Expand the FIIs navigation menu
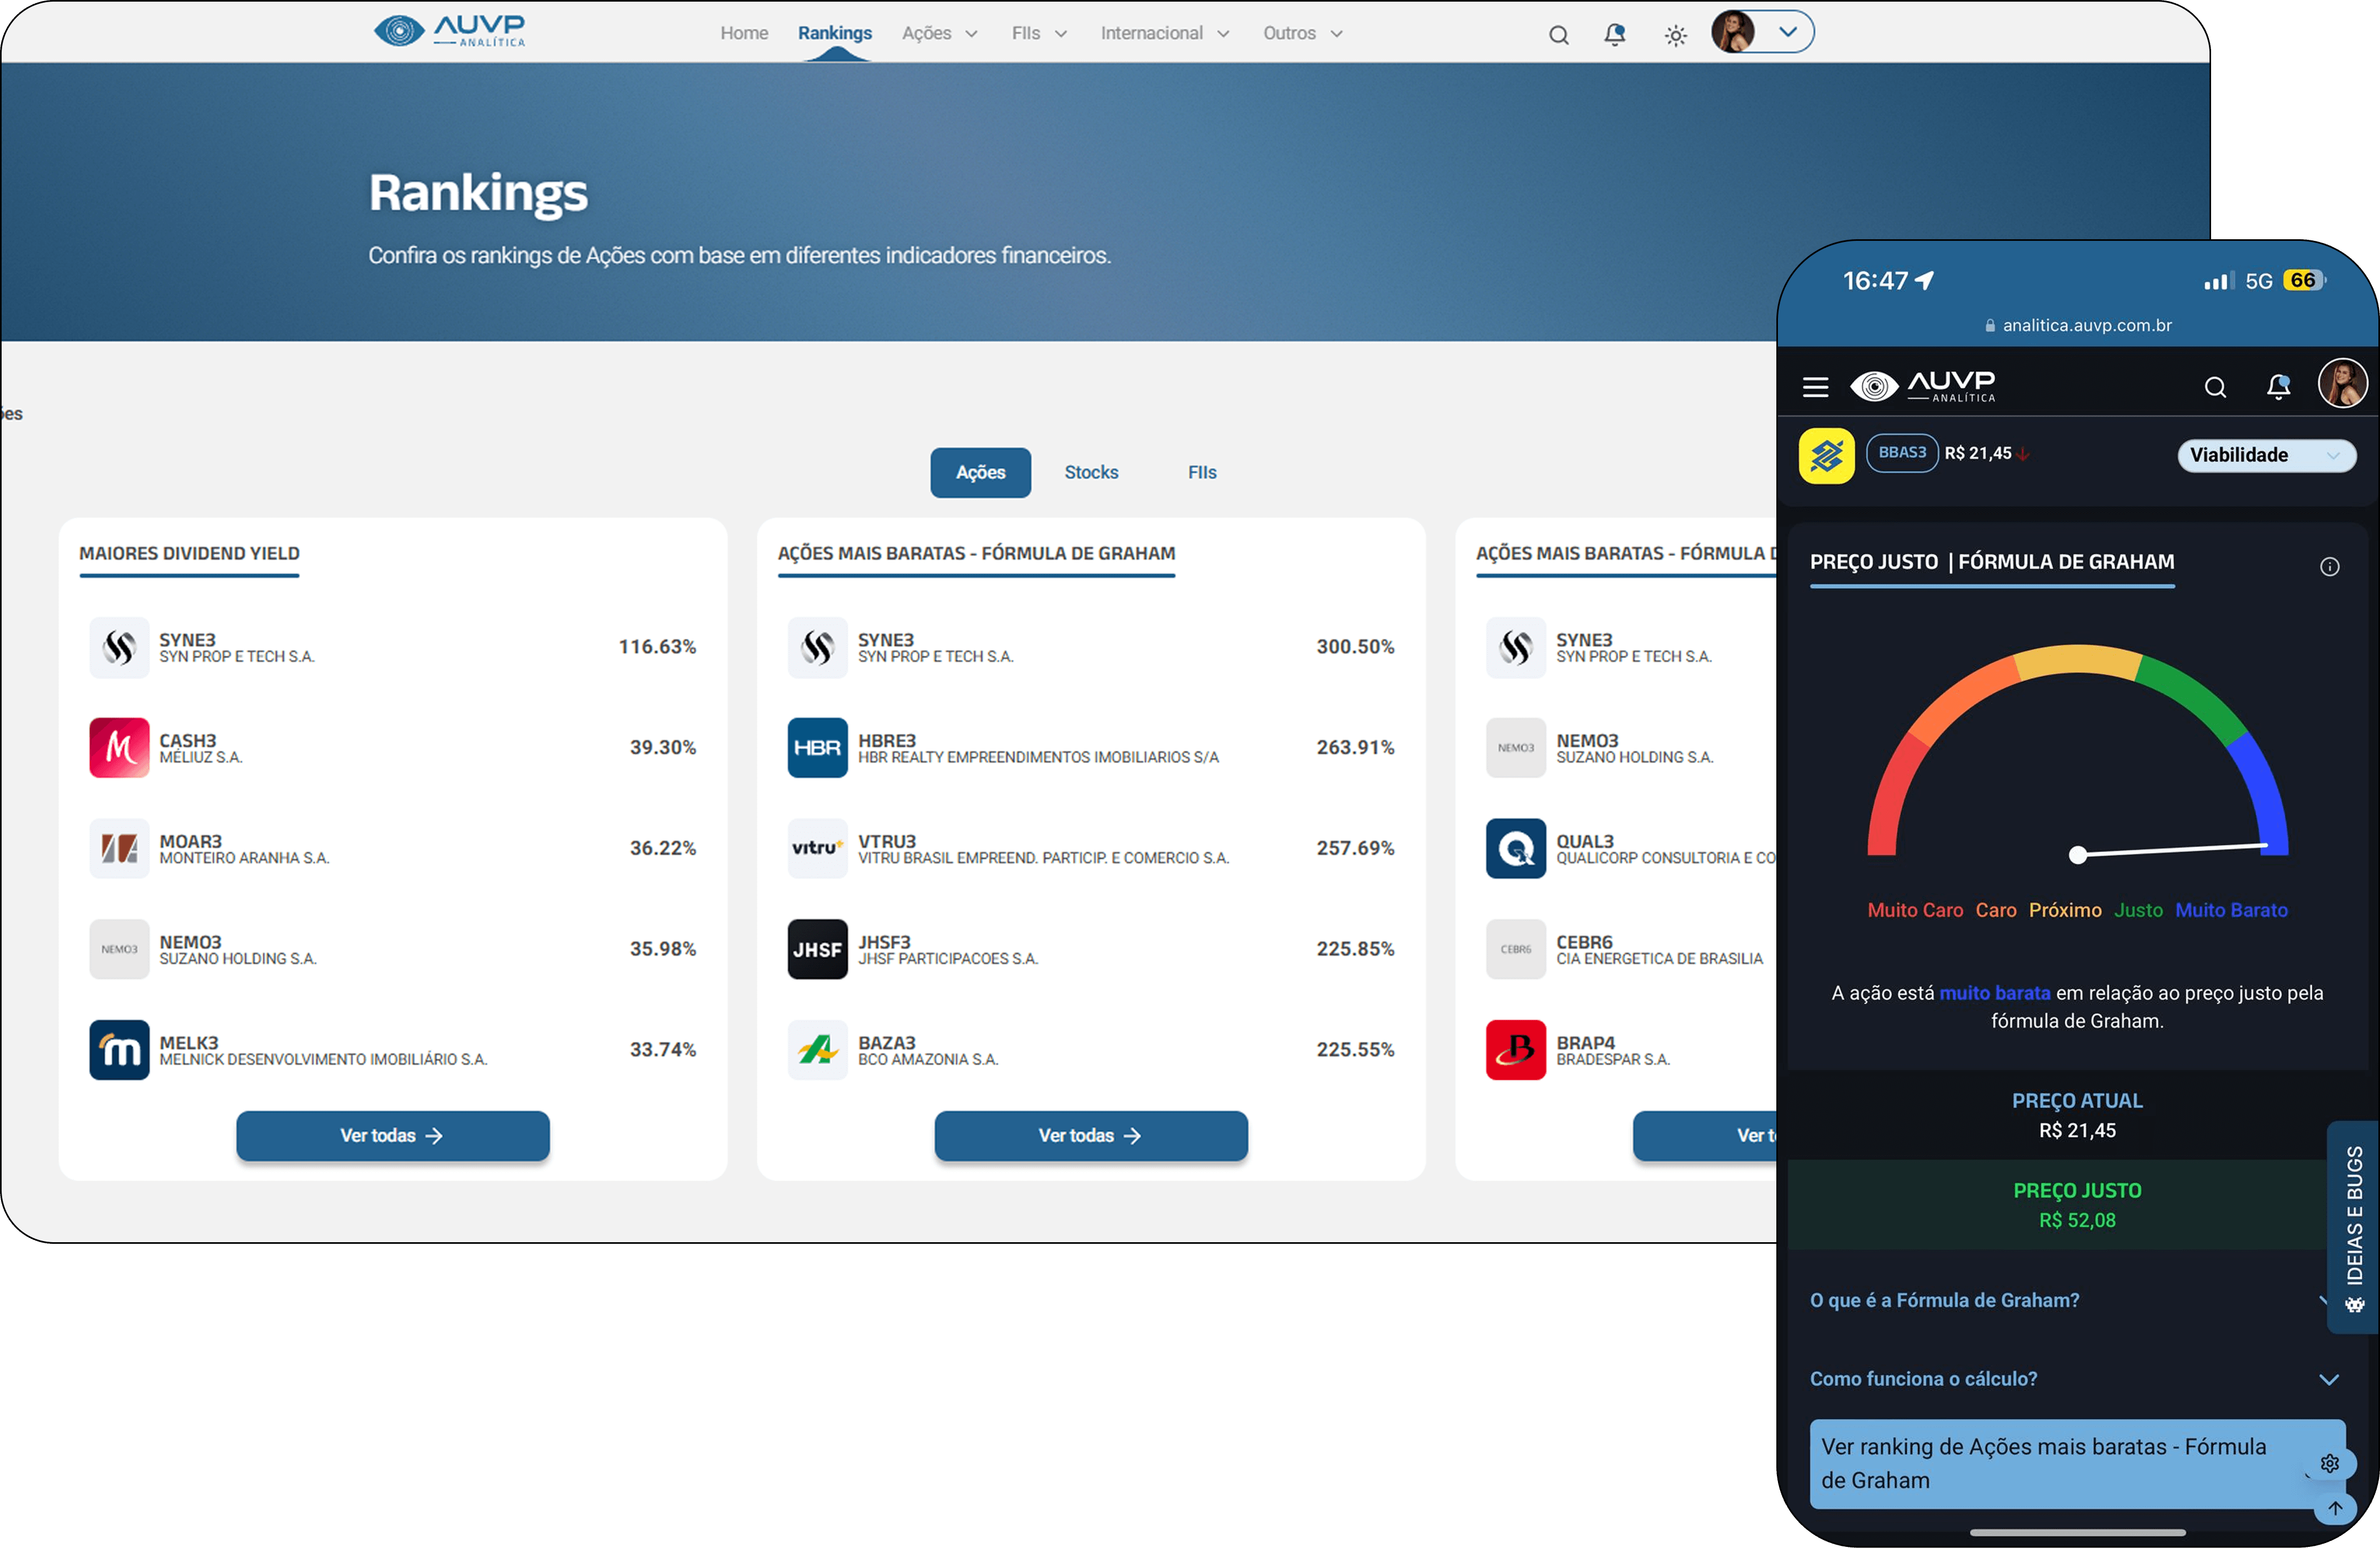 click(1039, 33)
